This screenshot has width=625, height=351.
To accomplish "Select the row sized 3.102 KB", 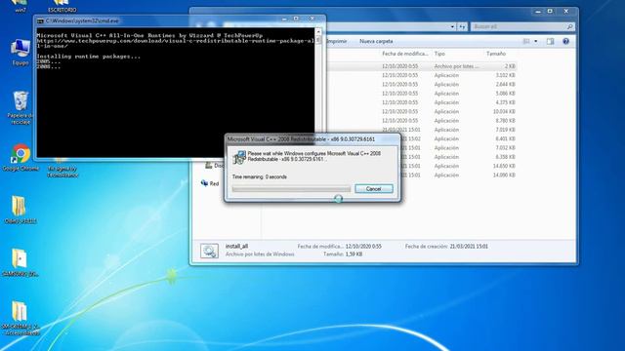I will pos(422,75).
